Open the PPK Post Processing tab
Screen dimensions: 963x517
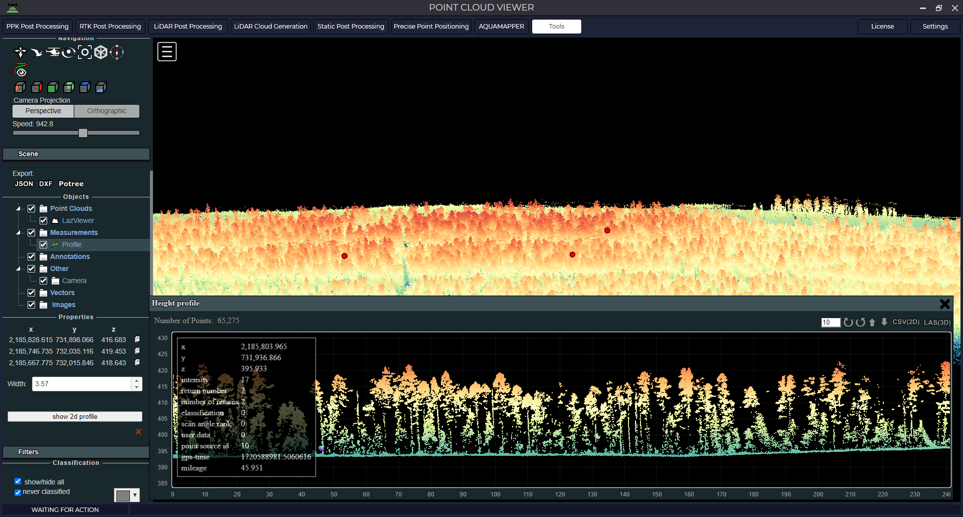tap(38, 27)
